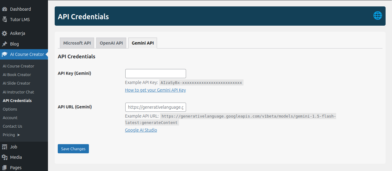Click the globe icon in header

(x=378, y=16)
